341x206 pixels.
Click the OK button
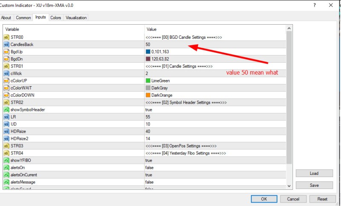tap(264, 199)
